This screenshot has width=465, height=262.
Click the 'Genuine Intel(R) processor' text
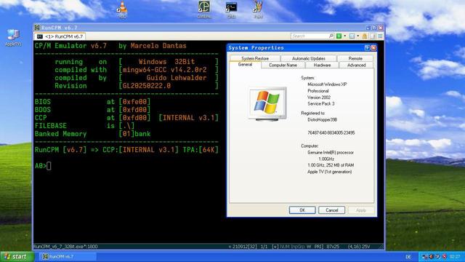point(331,152)
